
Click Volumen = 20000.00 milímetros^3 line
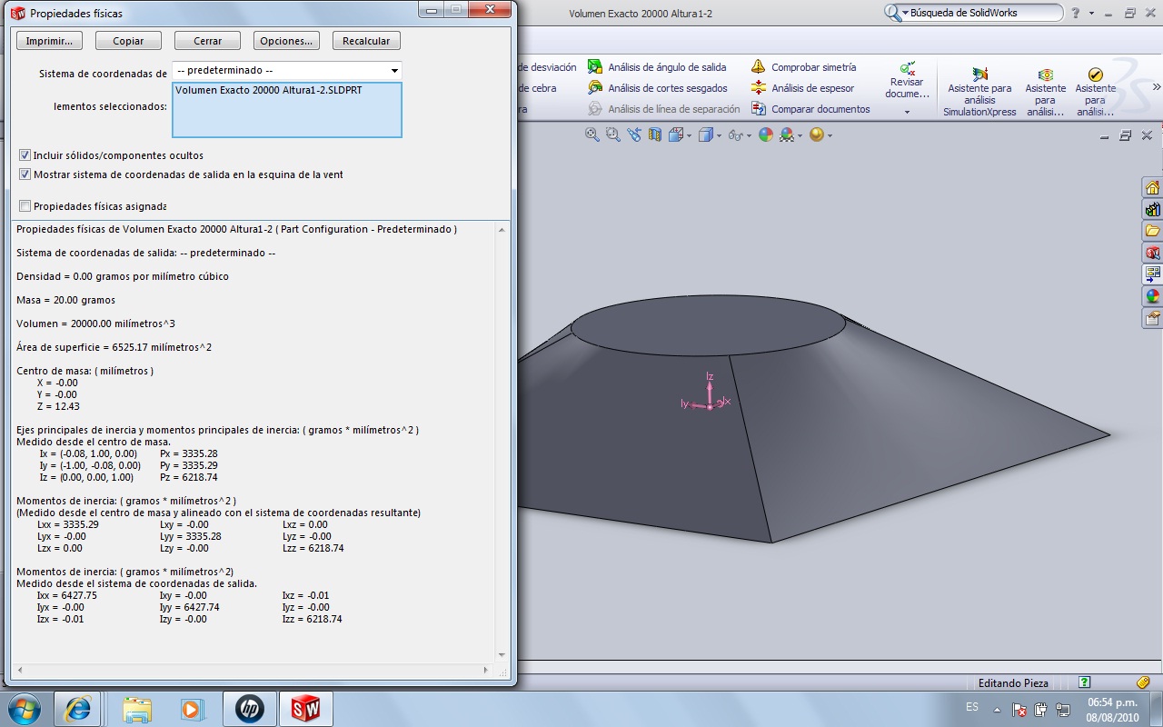pyautogui.click(x=95, y=324)
